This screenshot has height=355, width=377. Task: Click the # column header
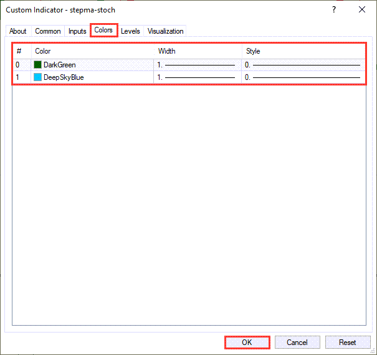click(22, 51)
